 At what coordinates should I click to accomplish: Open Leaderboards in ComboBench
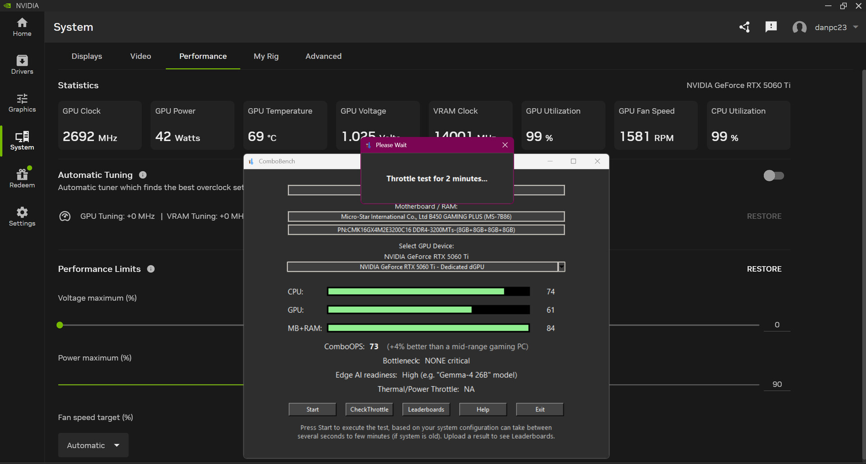pyautogui.click(x=426, y=409)
